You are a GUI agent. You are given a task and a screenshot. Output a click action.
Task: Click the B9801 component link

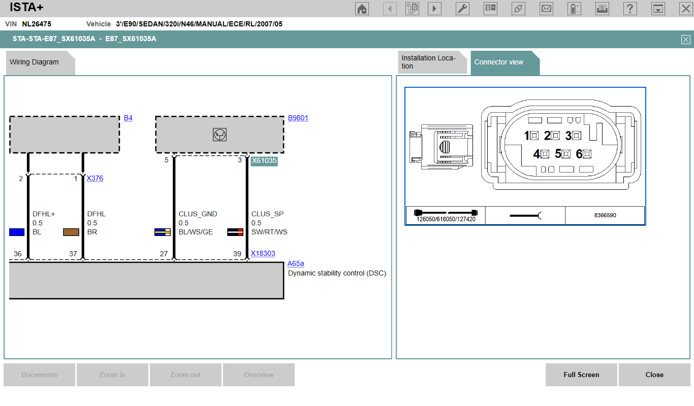[298, 118]
